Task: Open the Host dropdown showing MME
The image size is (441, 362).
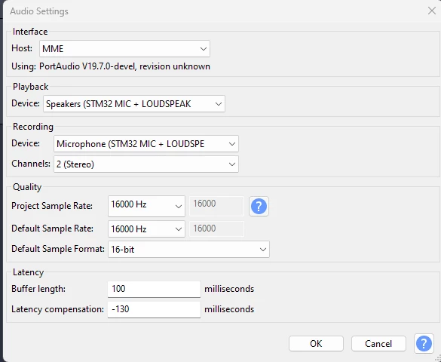Action: (x=124, y=49)
